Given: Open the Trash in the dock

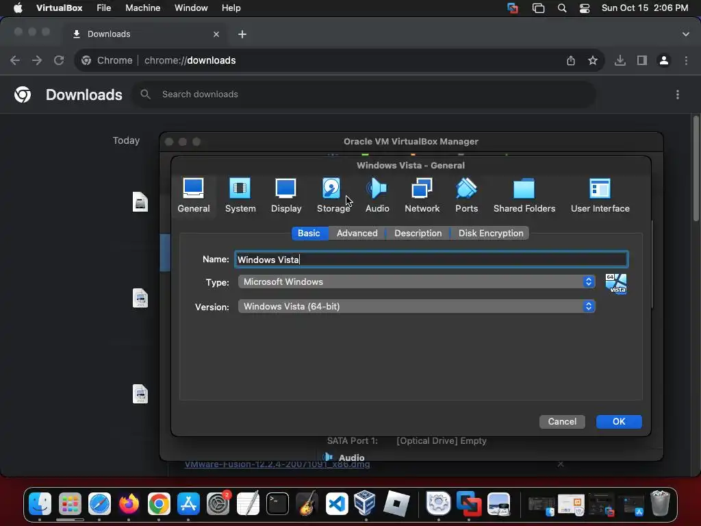Looking at the screenshot, I should pyautogui.click(x=660, y=503).
